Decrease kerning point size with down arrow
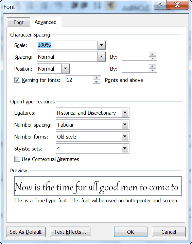Image resolution: width=192 pixels, height=244 pixels. pyautogui.click(x=97, y=82)
